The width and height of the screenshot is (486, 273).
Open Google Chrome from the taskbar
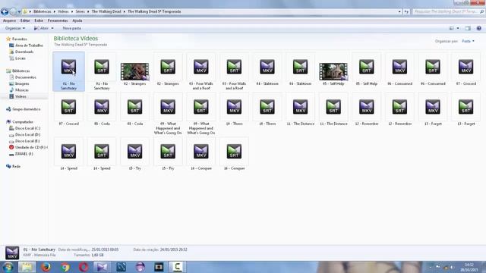(x=65, y=267)
